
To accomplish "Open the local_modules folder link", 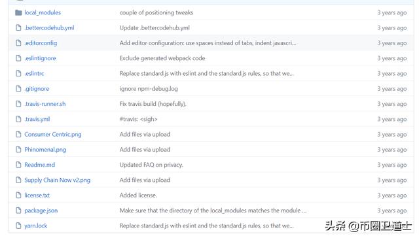I will 43,12.
